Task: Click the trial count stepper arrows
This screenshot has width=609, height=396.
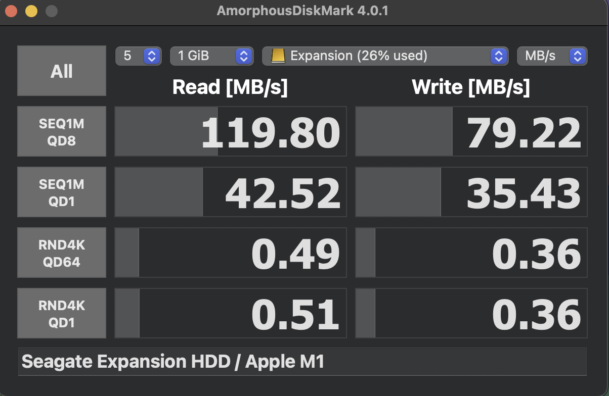Action: click(x=153, y=56)
